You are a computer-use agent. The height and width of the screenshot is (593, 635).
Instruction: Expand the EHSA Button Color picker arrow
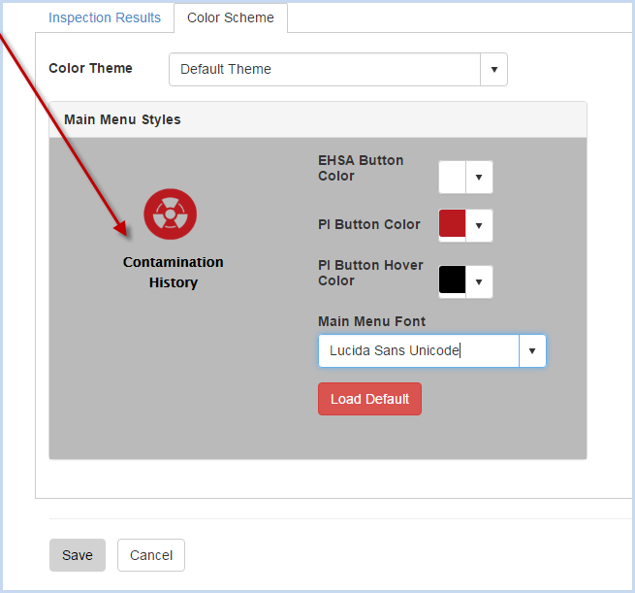(x=479, y=178)
